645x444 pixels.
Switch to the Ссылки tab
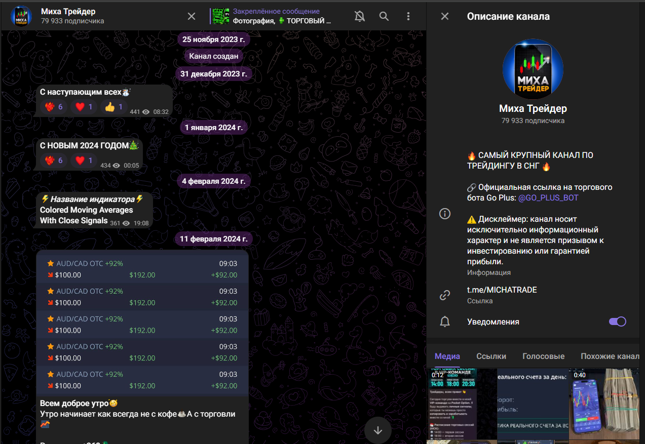tap(491, 356)
